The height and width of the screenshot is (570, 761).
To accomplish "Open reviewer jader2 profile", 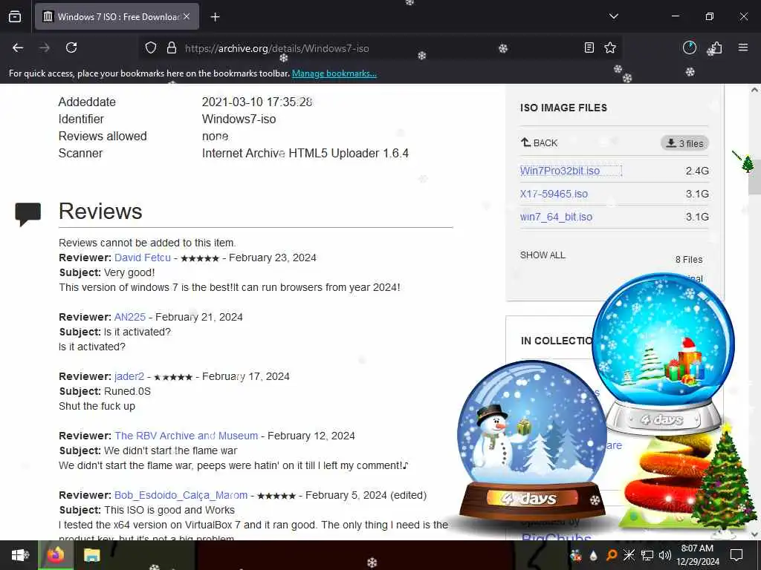I will 129,376.
